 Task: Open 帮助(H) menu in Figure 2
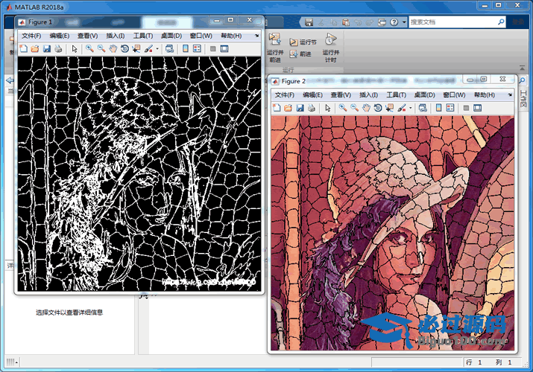coord(485,94)
